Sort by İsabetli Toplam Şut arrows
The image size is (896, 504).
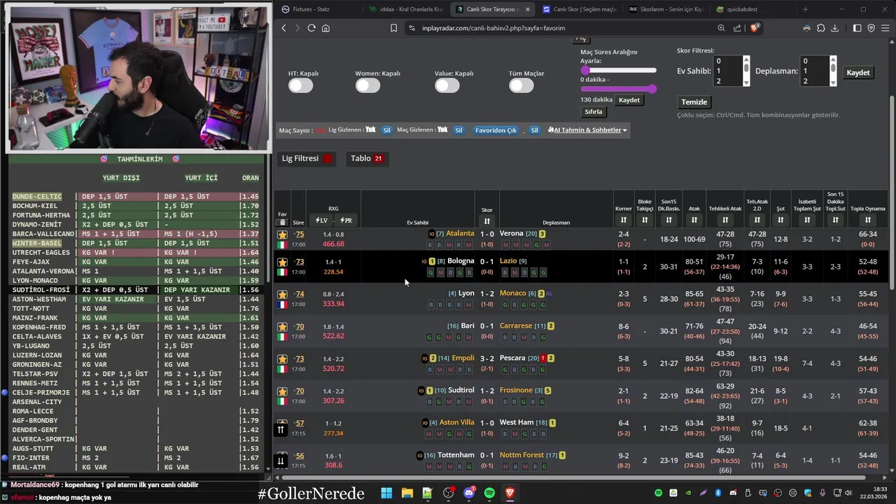point(807,220)
